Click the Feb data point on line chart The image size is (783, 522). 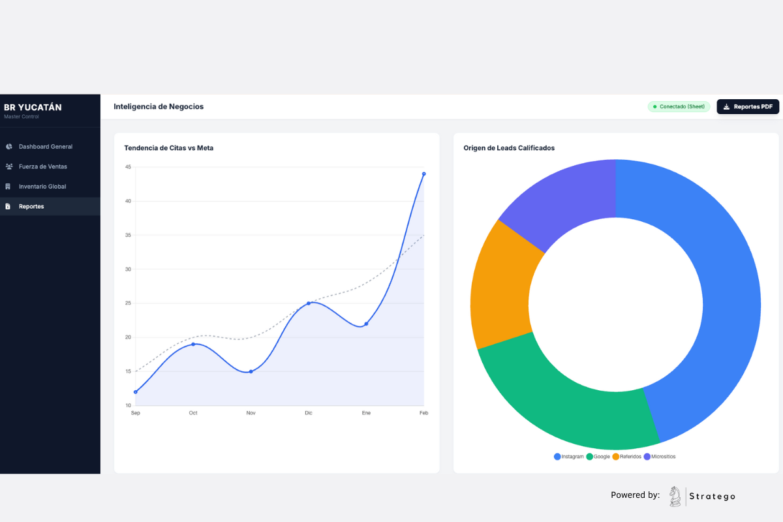[x=424, y=174]
